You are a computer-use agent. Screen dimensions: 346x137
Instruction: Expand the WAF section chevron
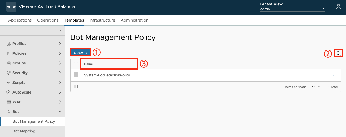pyautogui.click(x=60, y=102)
